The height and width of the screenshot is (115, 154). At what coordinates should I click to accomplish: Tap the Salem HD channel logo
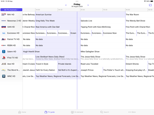(4, 52)
